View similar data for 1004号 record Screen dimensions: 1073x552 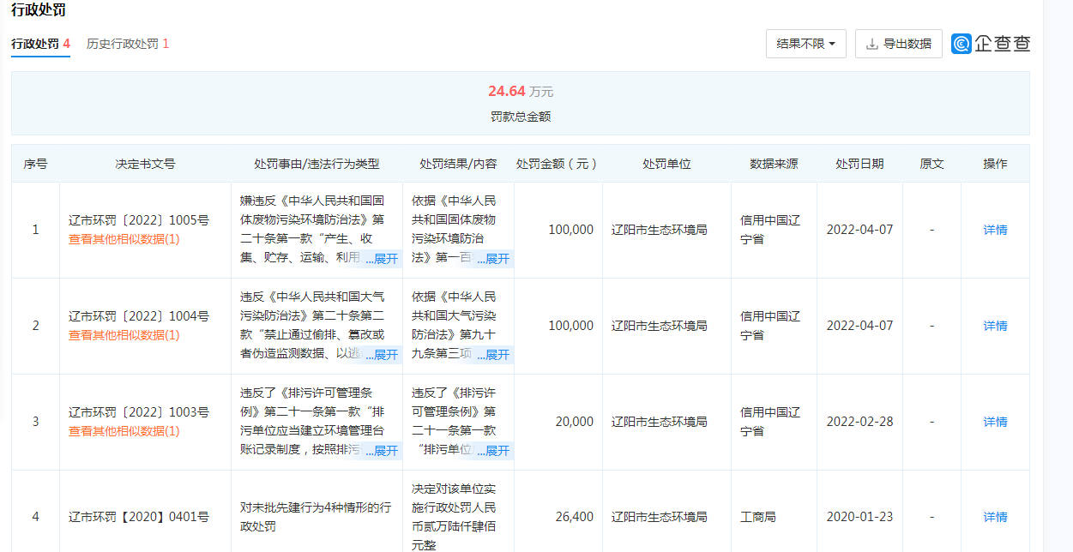tap(124, 335)
